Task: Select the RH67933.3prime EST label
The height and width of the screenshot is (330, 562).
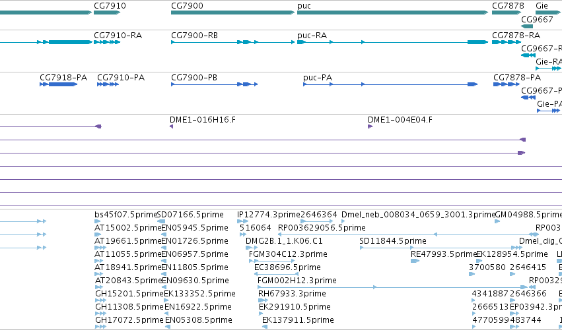Action: (292, 294)
